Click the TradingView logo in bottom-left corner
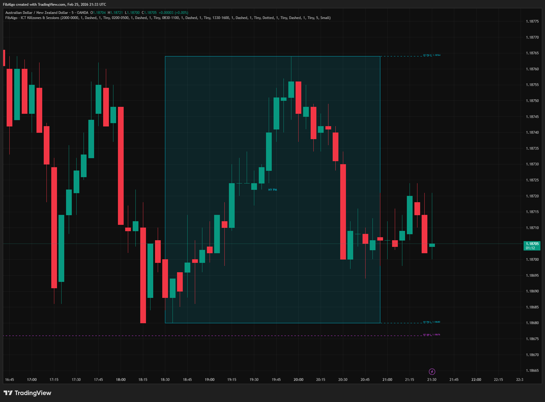Screen dimensions: 545x402 [27, 393]
